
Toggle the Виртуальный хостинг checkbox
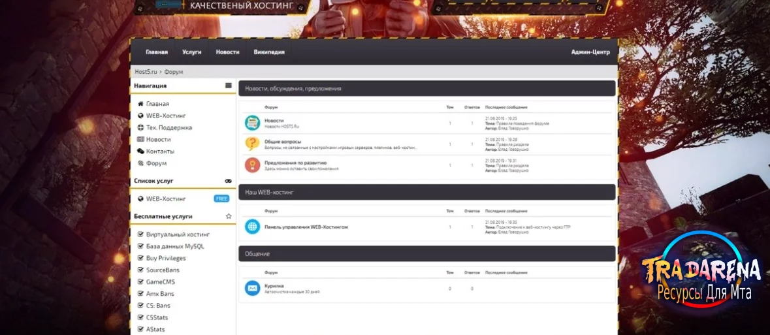click(x=141, y=234)
